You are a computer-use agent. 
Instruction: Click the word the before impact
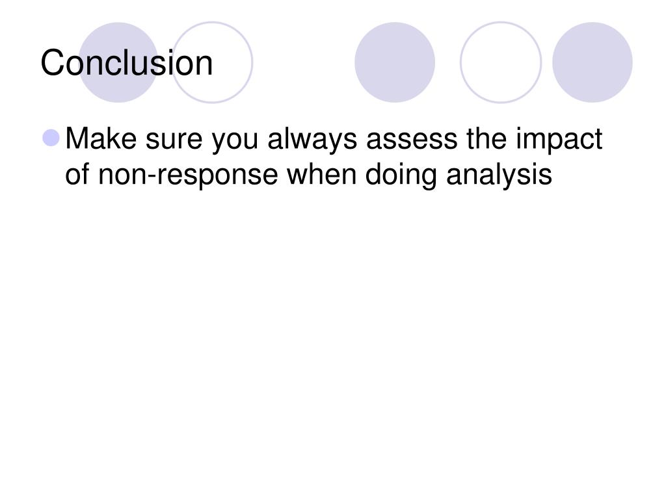click(x=486, y=138)
